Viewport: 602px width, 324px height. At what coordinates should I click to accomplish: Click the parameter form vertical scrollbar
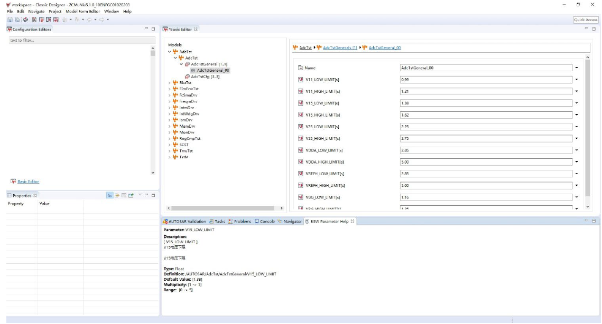tap(587, 128)
